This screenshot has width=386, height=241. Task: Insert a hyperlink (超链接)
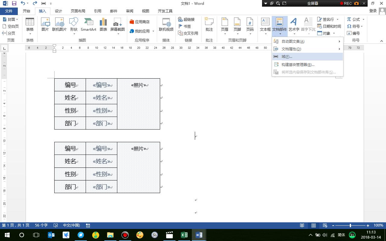187,19
